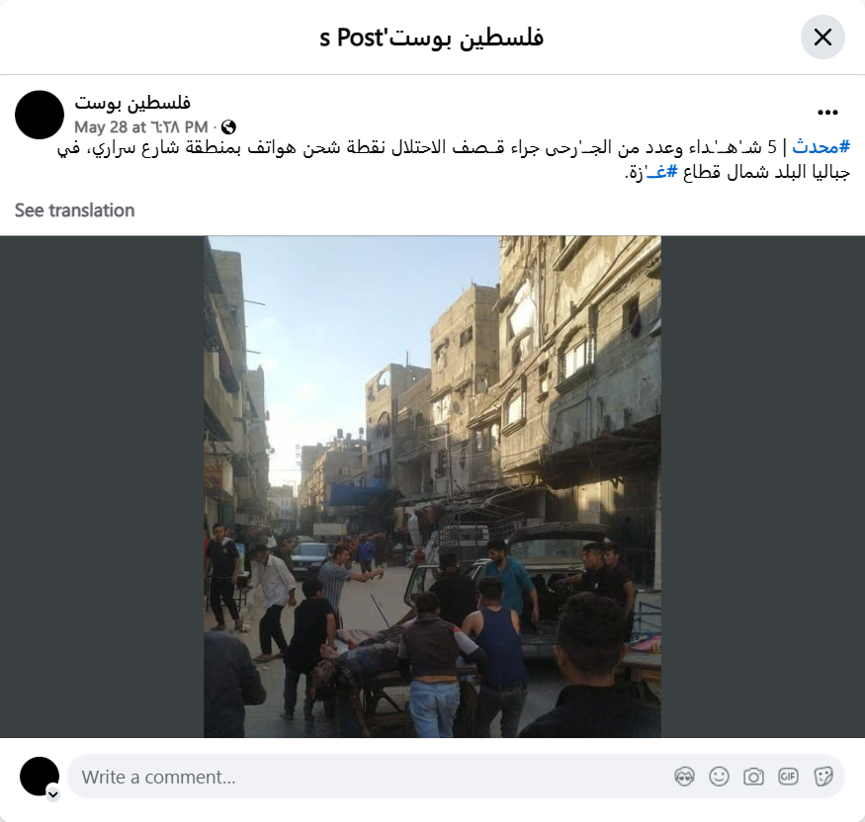Open the post street photo
This screenshot has height=822, width=865.
[x=433, y=487]
